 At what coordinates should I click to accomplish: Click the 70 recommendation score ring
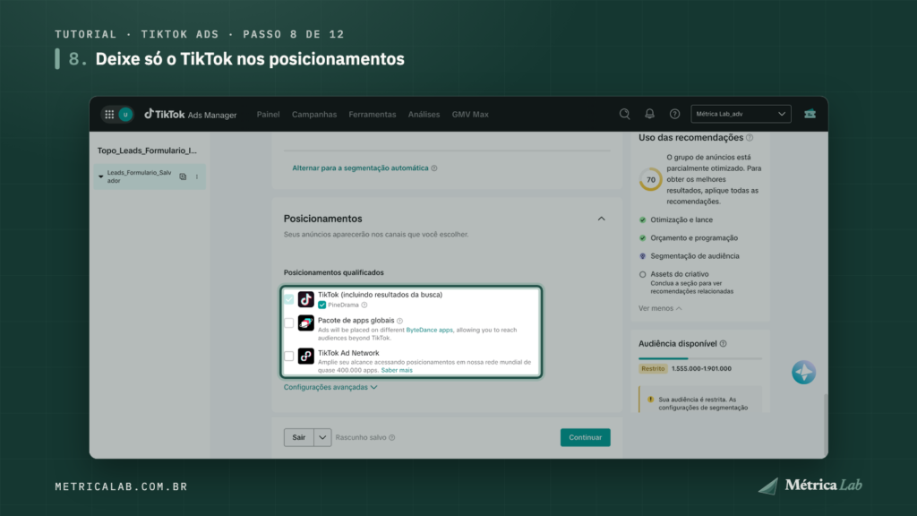(x=650, y=179)
